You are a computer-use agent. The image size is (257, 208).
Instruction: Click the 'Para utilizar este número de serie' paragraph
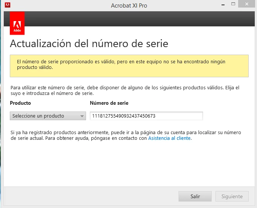click(125, 90)
